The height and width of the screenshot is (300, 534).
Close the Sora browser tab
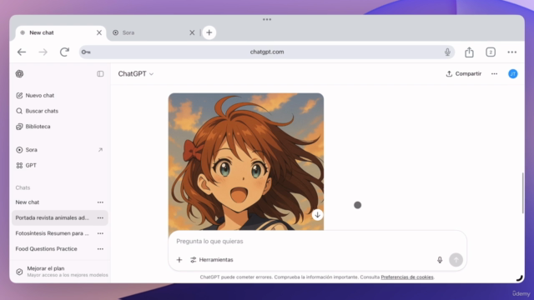(192, 32)
